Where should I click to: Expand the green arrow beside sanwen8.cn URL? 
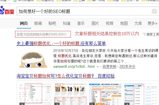click(98, 67)
